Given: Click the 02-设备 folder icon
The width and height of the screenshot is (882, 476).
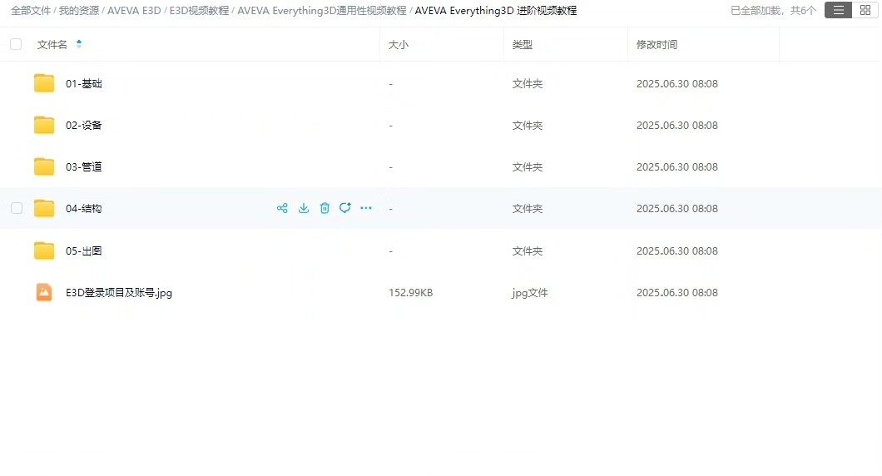Looking at the screenshot, I should coord(44,125).
